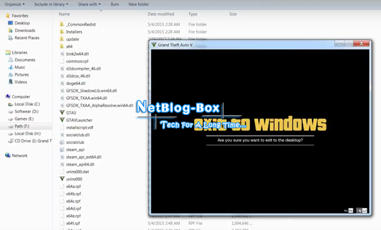
Task: Select installscript.vdf file
Action: tap(79, 128)
